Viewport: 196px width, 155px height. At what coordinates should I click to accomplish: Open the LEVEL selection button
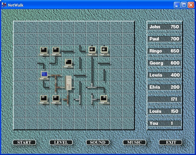click(61, 142)
